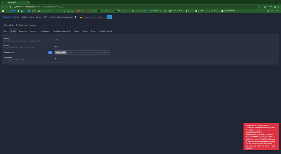Bookmark this page with star icon
The image size is (281, 154).
point(259,7)
